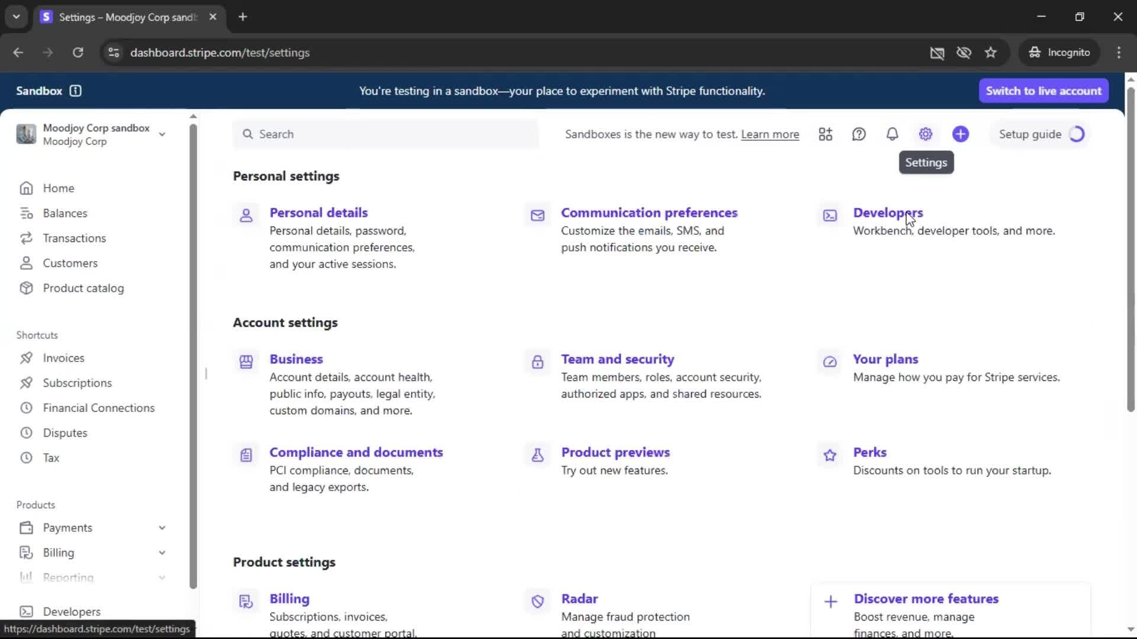This screenshot has height=639, width=1137.
Task: Expand the Moodjoy Corp sandbox account switcher
Action: tap(162, 134)
